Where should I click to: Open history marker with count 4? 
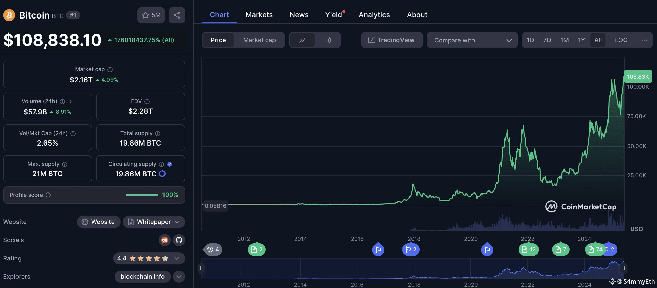pos(213,249)
